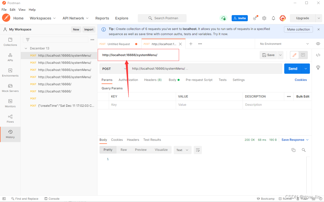
Task: Open the notifications bell icon
Action: tap(273, 18)
